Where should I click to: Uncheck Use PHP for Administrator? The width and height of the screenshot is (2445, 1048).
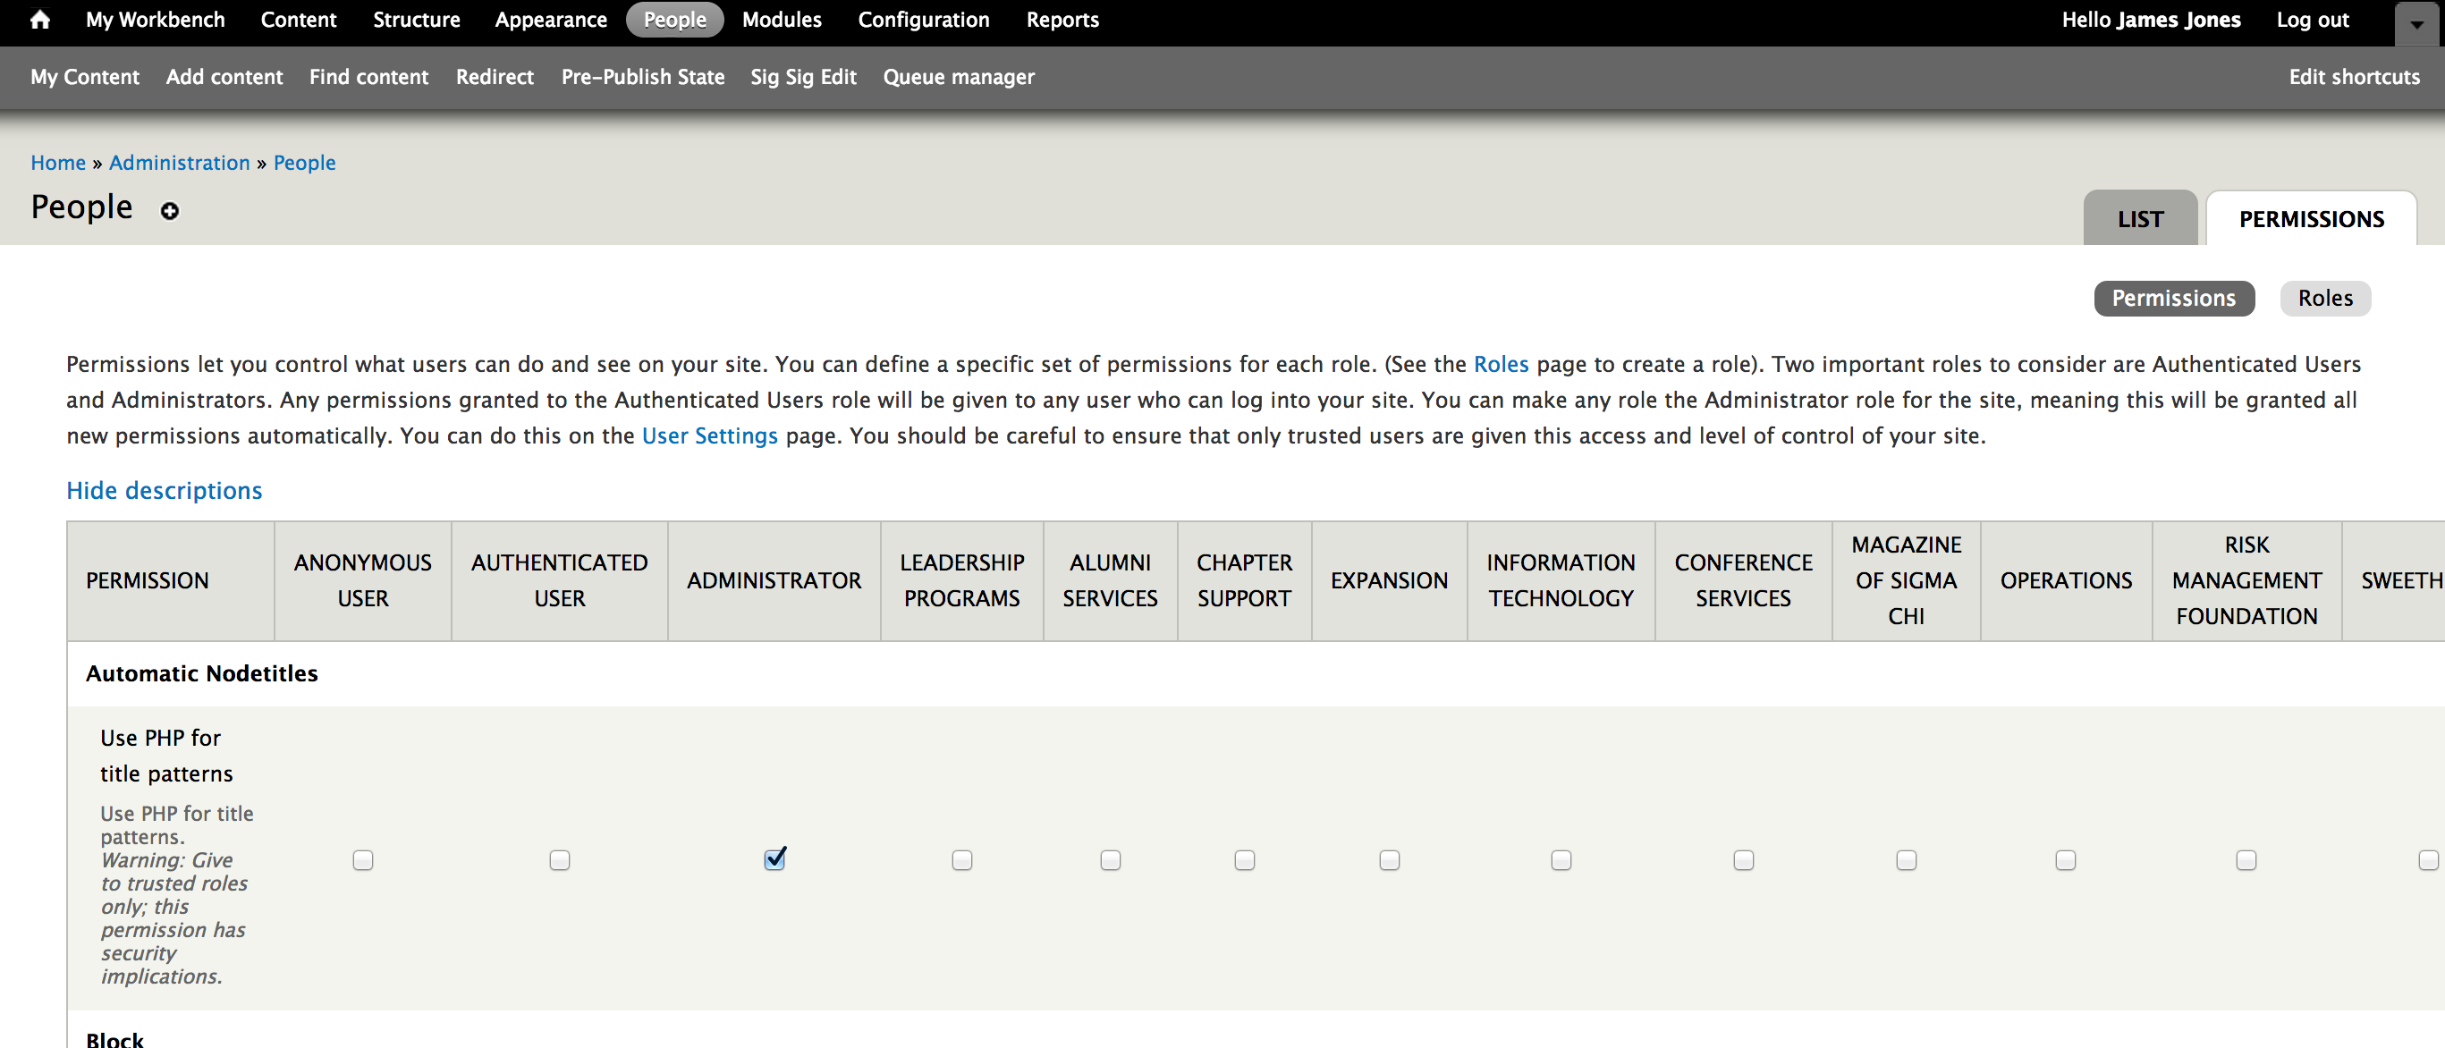[x=774, y=859]
